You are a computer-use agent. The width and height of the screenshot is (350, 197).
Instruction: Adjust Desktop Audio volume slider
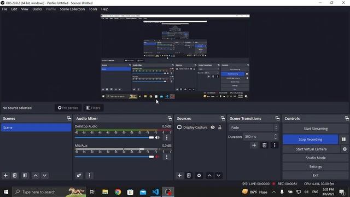point(114,137)
